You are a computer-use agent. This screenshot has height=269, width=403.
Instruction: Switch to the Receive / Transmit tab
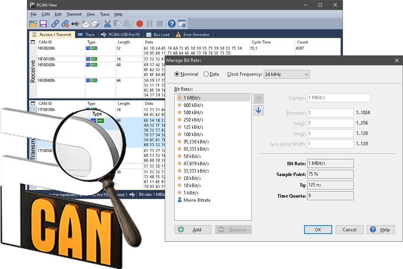(x=52, y=35)
